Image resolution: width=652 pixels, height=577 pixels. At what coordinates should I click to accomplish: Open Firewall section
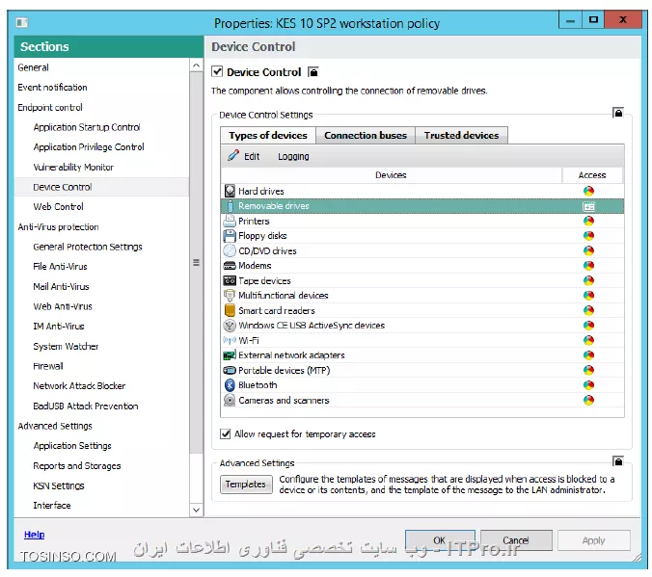click(x=48, y=366)
